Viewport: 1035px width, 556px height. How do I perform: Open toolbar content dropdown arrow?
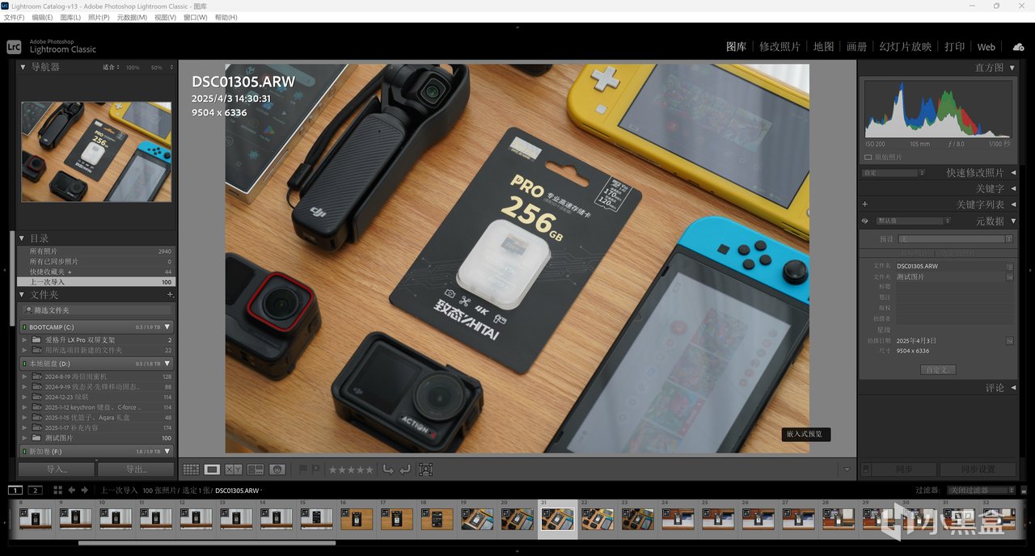coord(847,470)
